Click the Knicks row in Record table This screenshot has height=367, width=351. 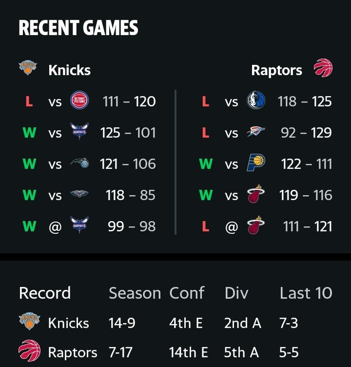175,323
